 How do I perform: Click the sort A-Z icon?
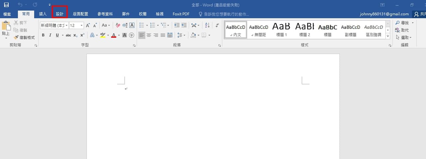pyautogui.click(x=207, y=25)
